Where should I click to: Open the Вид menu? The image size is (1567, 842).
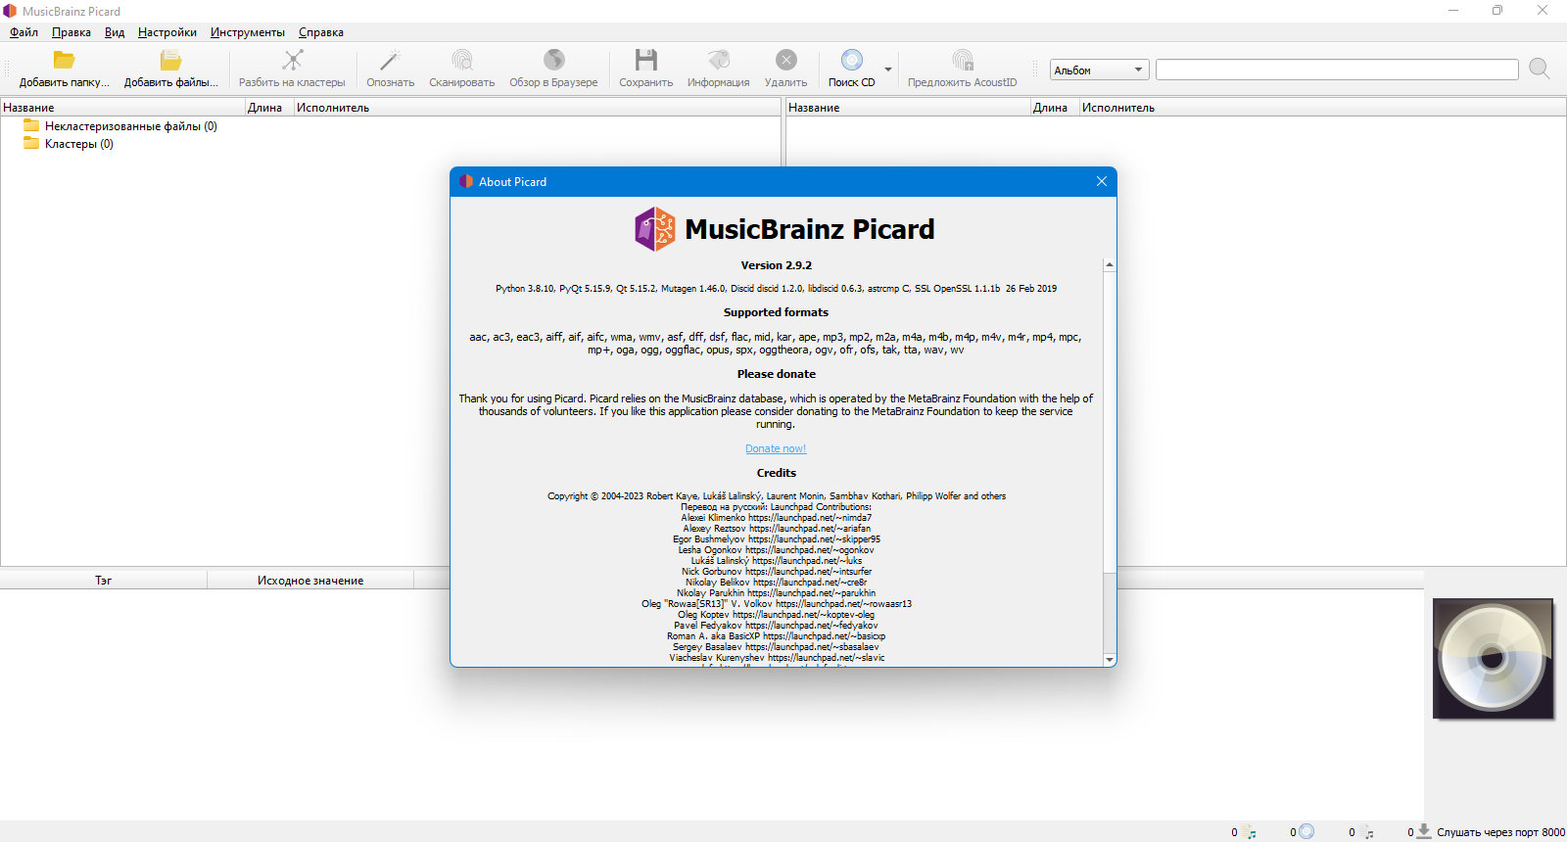click(115, 32)
